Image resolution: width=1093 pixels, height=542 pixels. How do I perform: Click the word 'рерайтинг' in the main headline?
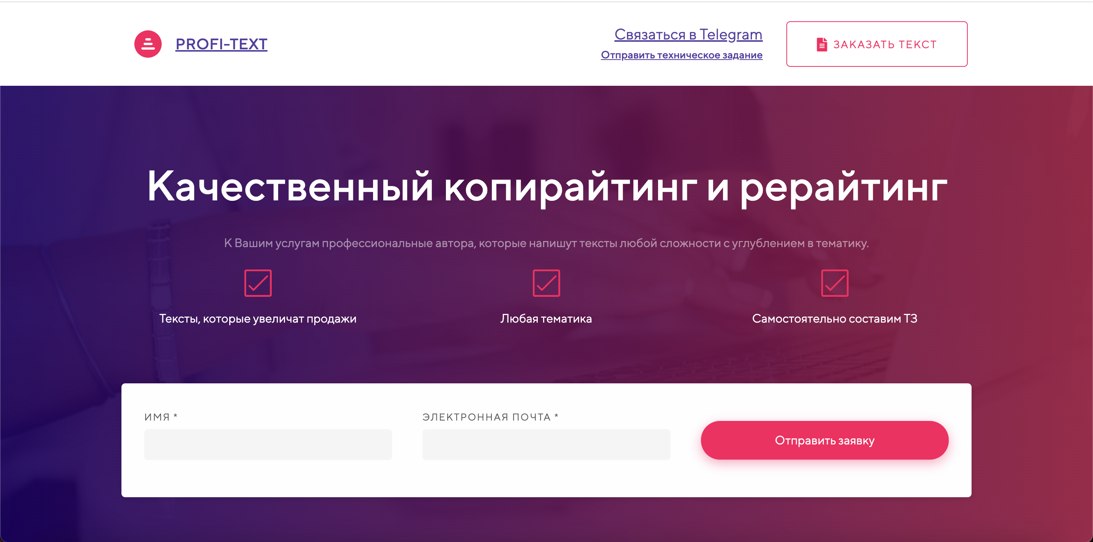tap(844, 187)
